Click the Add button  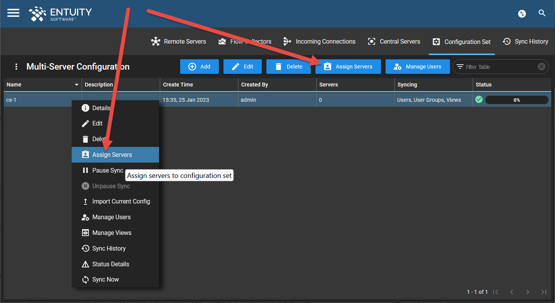click(x=199, y=67)
